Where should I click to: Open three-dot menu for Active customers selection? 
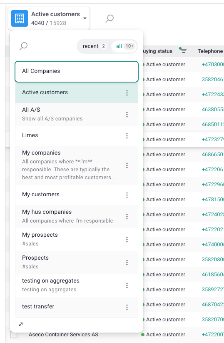(x=127, y=93)
